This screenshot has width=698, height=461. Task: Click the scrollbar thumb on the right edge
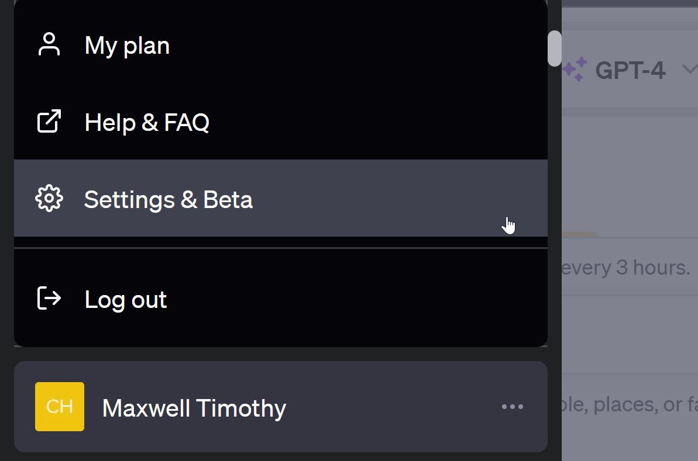point(555,49)
